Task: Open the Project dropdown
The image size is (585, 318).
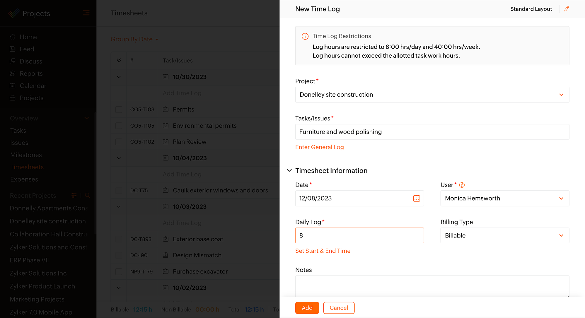Action: 432,95
